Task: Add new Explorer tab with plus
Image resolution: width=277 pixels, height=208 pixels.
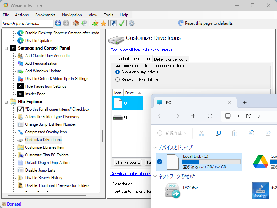Action: coord(244,102)
